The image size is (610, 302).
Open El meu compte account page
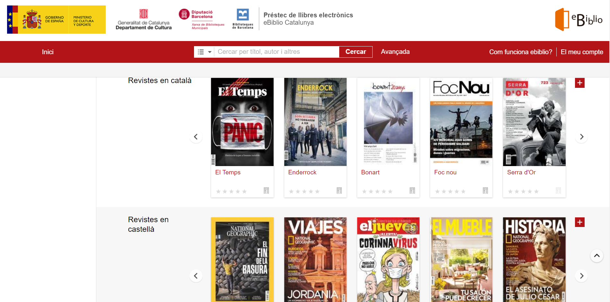tap(582, 52)
